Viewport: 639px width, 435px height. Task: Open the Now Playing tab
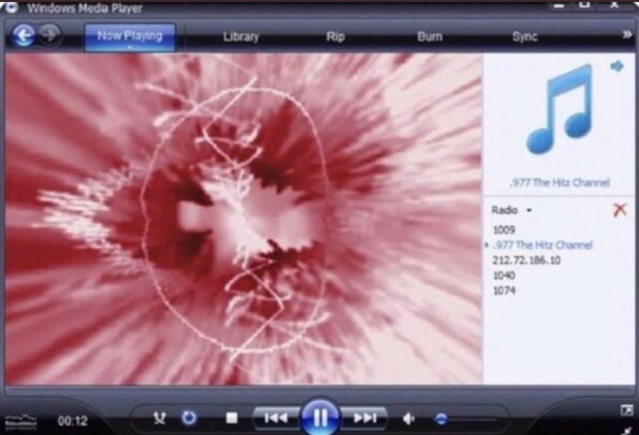point(129,36)
